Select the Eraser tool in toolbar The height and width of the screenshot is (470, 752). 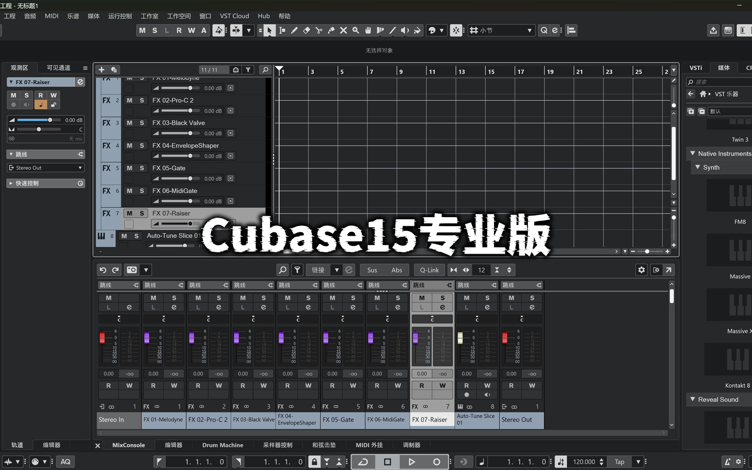(x=306, y=30)
